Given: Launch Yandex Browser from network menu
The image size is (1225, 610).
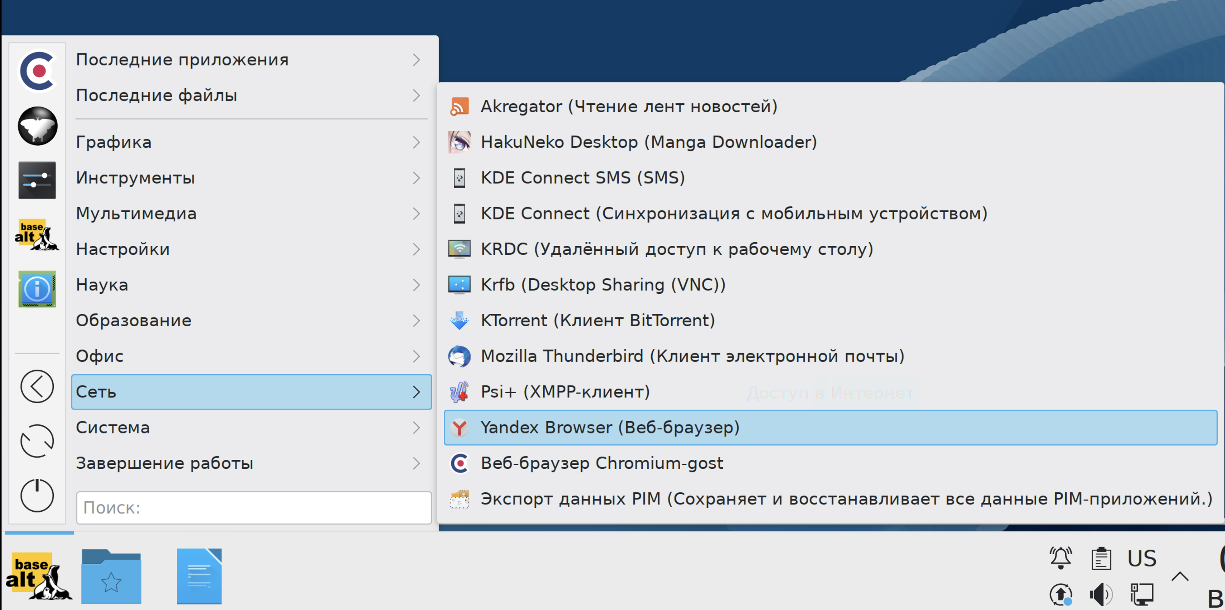Looking at the screenshot, I should [610, 427].
